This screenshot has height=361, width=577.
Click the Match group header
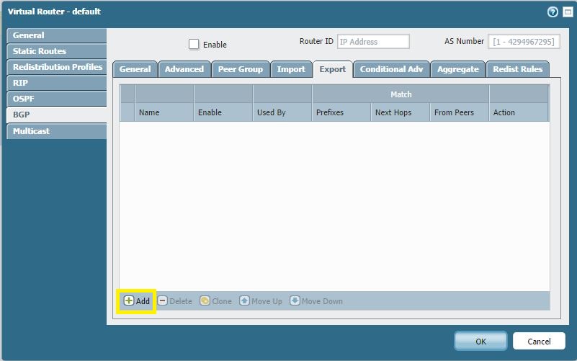(x=401, y=94)
